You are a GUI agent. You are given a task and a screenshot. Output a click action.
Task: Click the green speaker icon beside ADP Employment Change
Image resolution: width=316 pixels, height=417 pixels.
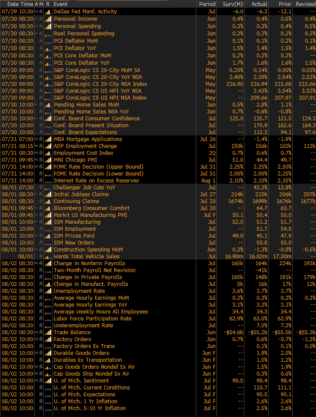[36, 146]
